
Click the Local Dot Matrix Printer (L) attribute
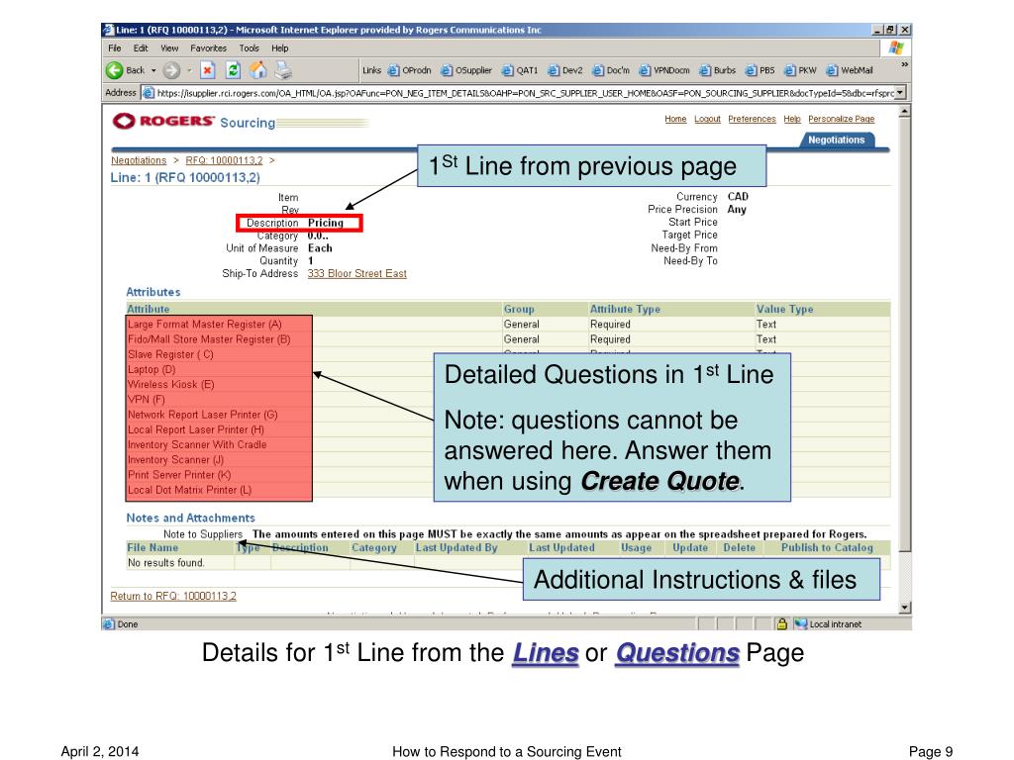(189, 490)
